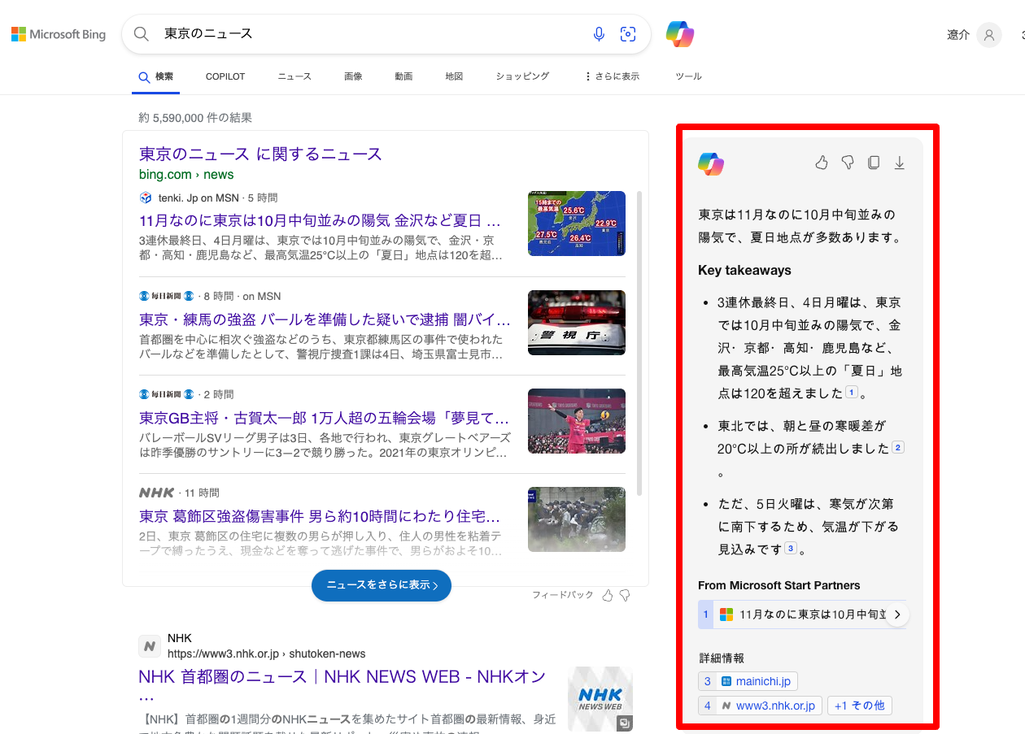Screen dimensions: 1025x734
Task: Expand the +1 その他 sources
Action: pyautogui.click(x=860, y=706)
